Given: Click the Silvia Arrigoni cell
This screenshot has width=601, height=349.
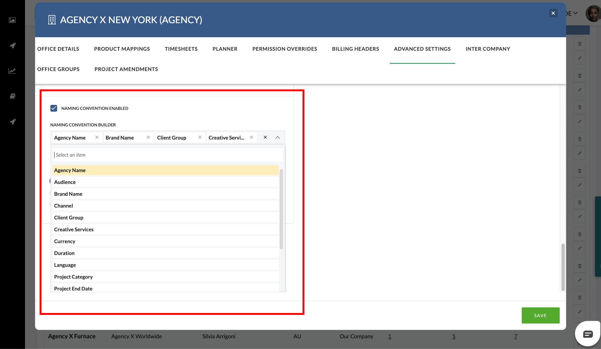Looking at the screenshot, I should pos(219,336).
